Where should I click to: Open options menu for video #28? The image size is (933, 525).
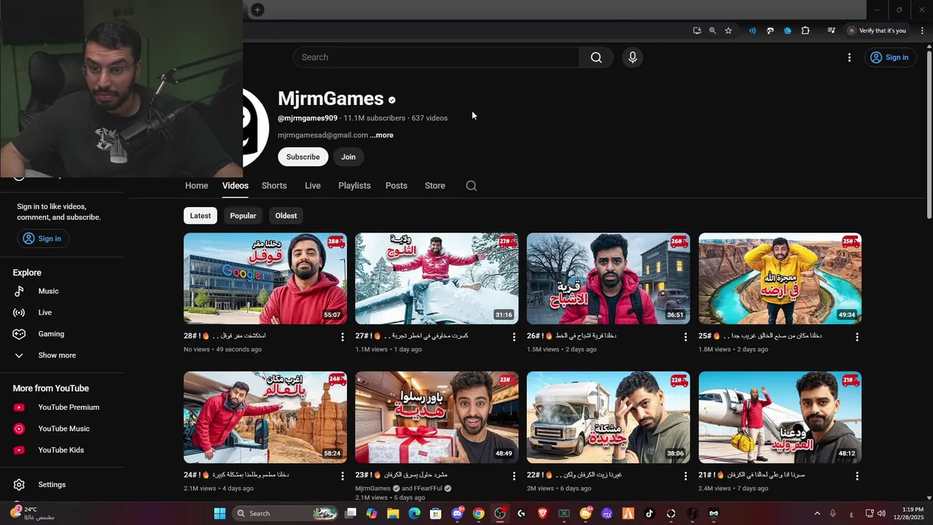[343, 337]
